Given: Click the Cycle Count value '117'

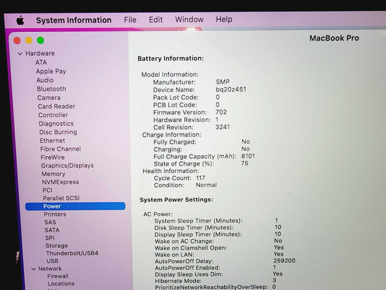Looking at the screenshot, I should pyautogui.click(x=200, y=178).
